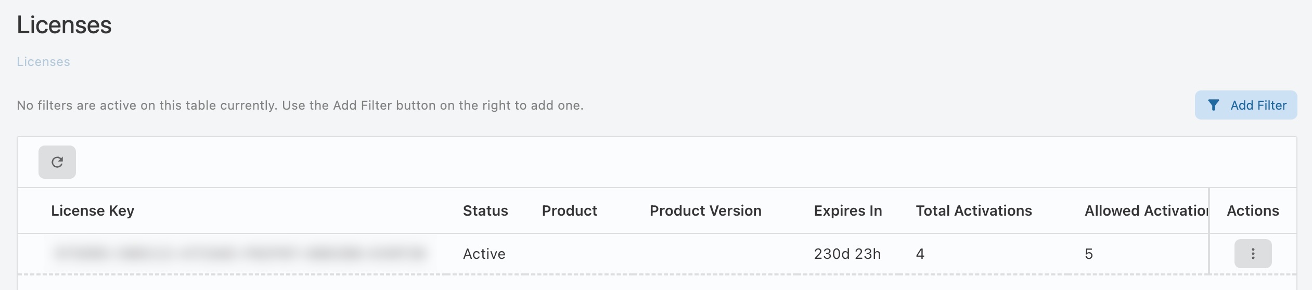Select the blurred license key cell
Screen dimensions: 1312x290
[239, 254]
